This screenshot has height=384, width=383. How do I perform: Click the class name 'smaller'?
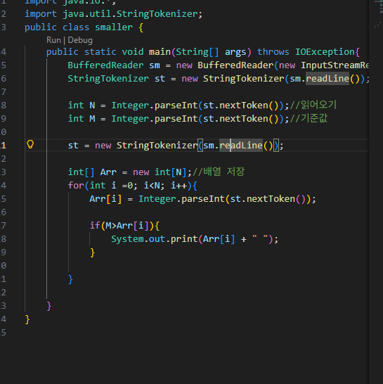pyautogui.click(x=114, y=27)
